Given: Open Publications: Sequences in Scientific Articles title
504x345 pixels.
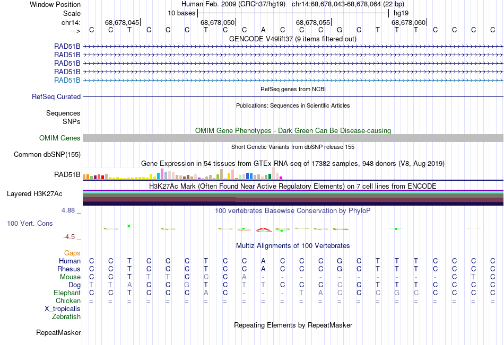Looking at the screenshot, I should pos(293,105).
